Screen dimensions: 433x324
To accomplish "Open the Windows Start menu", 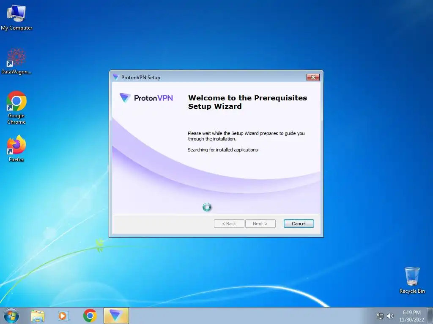I will 11,316.
